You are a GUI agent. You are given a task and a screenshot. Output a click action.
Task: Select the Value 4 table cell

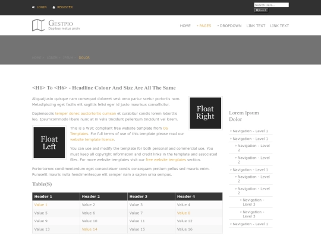tap(199, 204)
